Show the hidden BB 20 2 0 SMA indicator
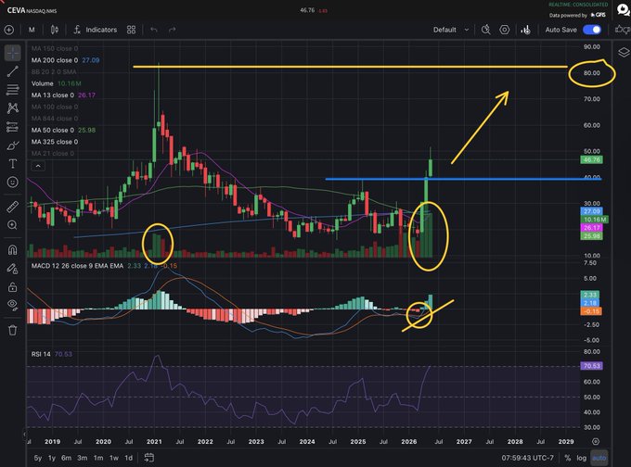This screenshot has width=631, height=467. click(54, 72)
